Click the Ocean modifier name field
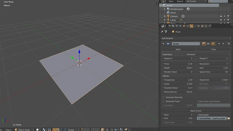 186,44
